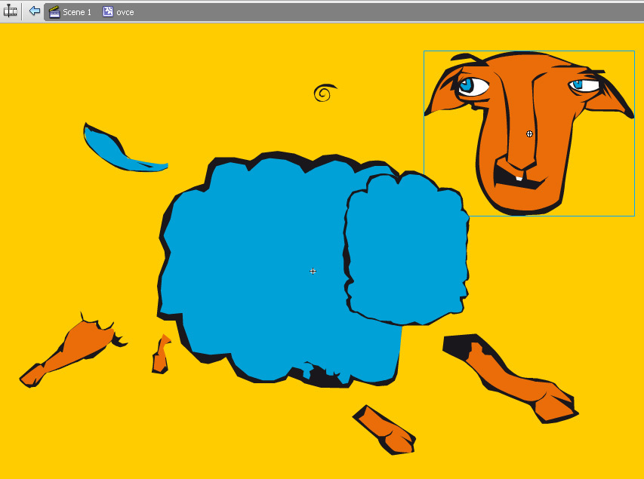Select the tiny orange leg fragment
This screenshot has width=644, height=479.
click(x=161, y=355)
